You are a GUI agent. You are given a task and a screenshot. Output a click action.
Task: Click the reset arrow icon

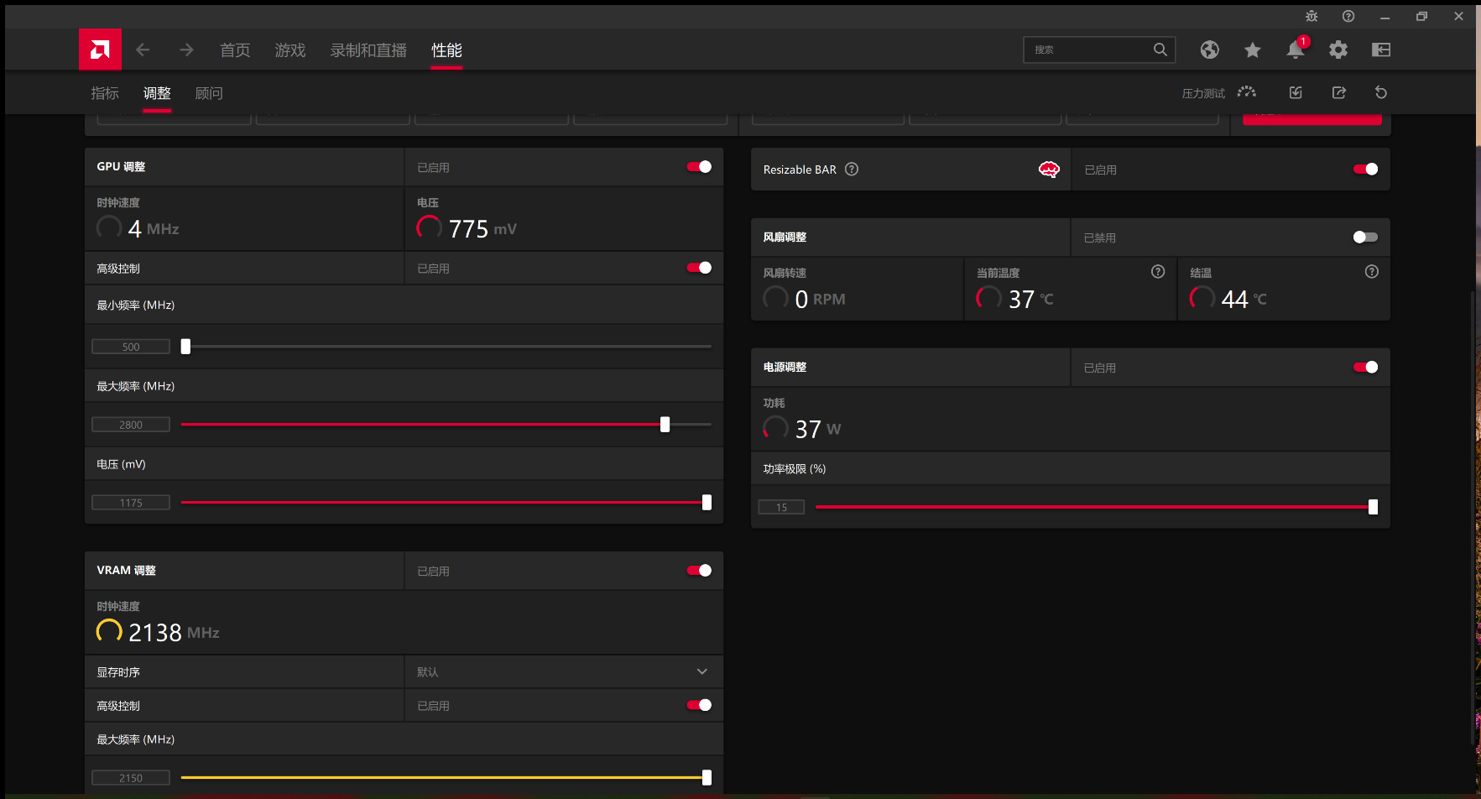click(1381, 92)
